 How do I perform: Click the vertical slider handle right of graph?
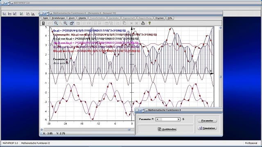[220, 77]
